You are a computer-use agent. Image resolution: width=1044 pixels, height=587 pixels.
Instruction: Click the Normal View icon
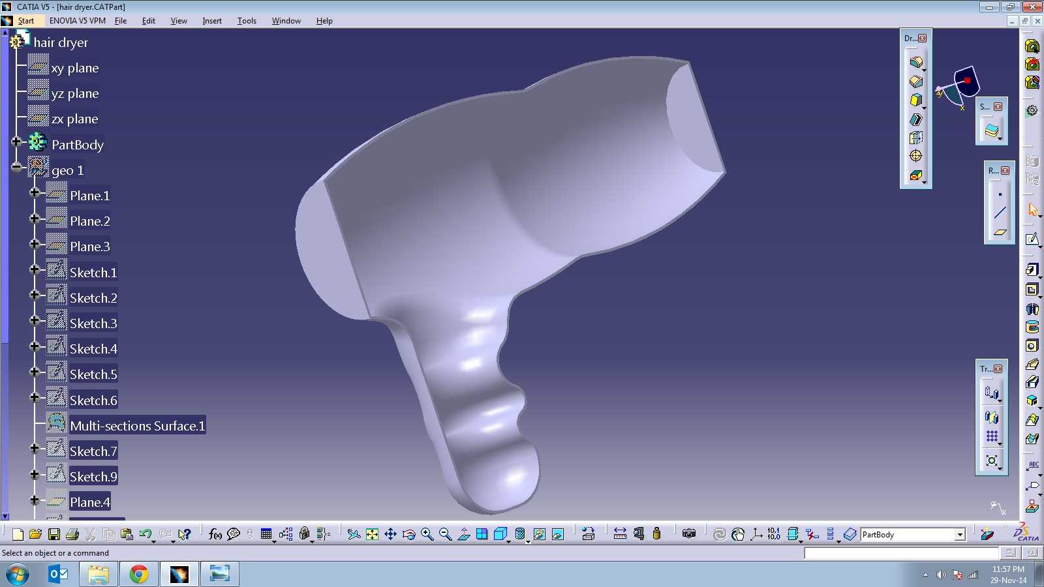coord(464,534)
